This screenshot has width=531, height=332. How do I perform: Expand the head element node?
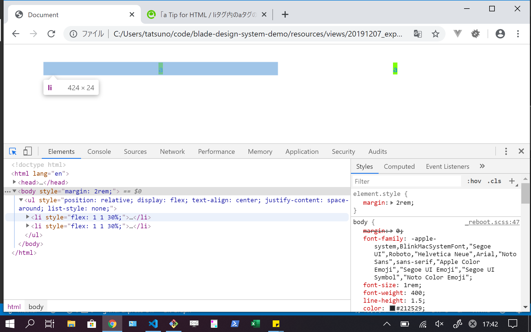click(14, 182)
